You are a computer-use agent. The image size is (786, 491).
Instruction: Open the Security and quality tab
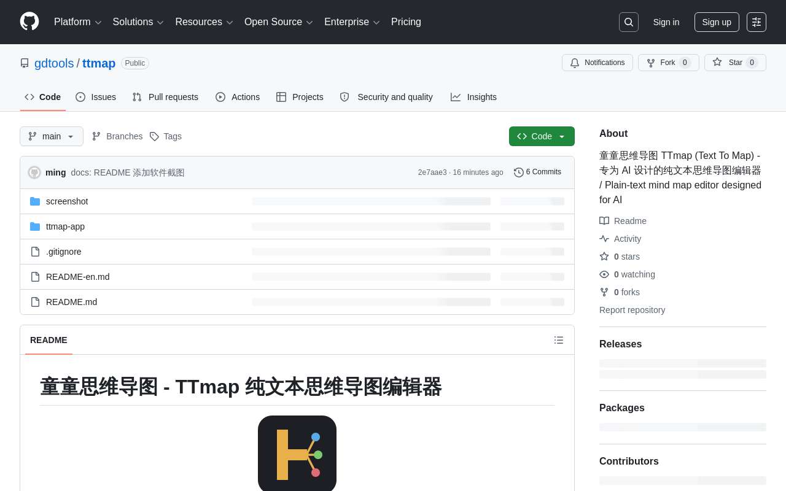(x=386, y=97)
